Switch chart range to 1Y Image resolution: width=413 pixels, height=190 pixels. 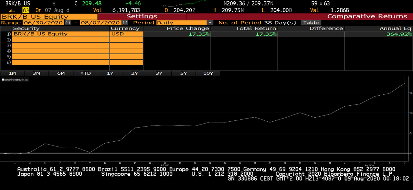110,73
